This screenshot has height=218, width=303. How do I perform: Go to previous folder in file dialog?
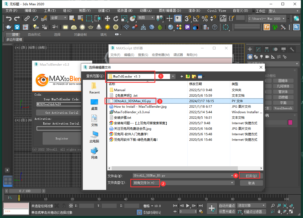(182, 76)
